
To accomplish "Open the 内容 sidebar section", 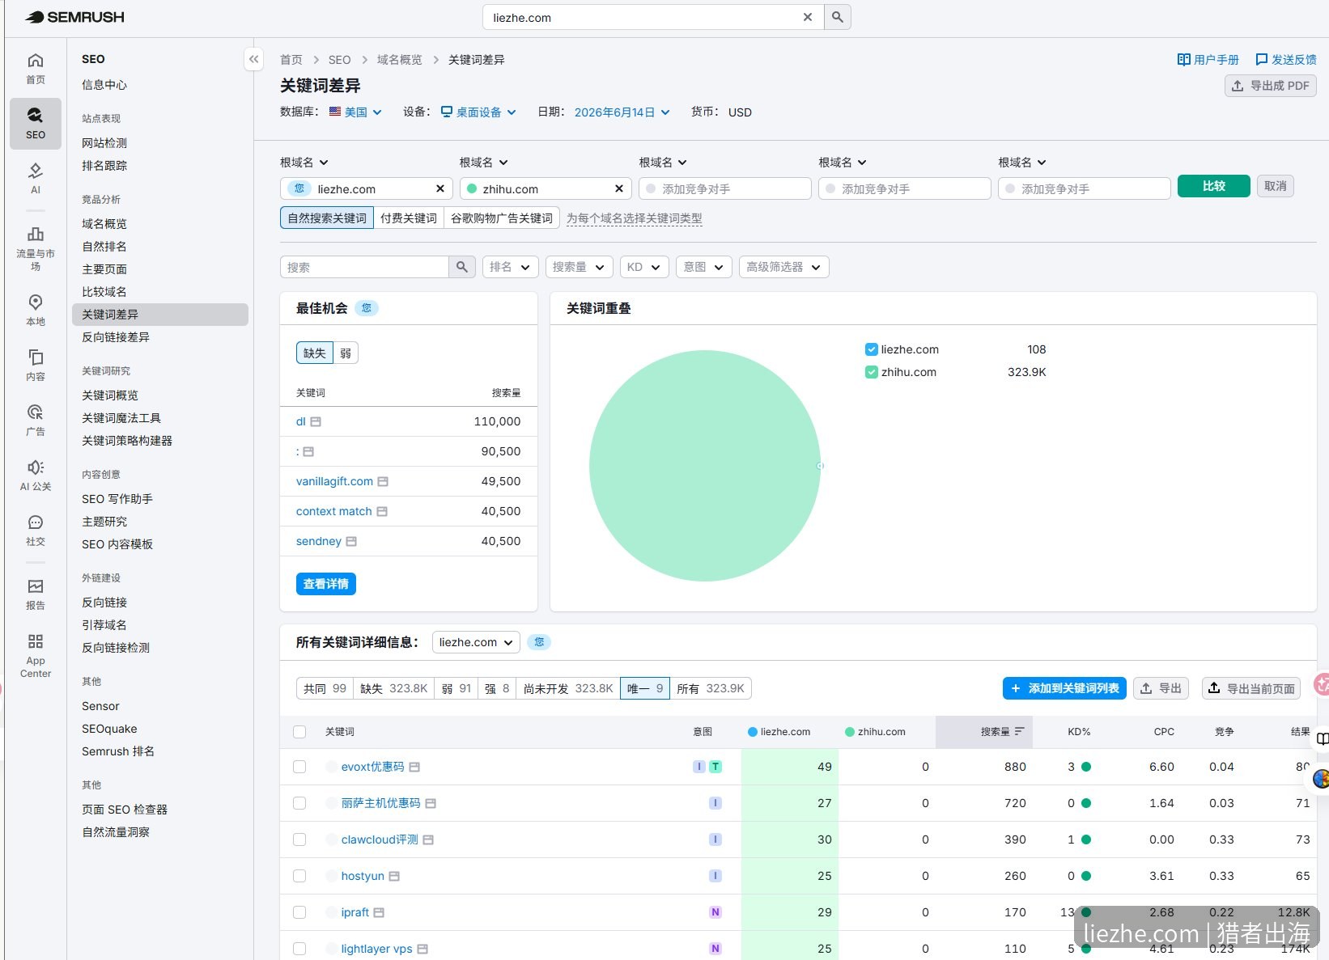I will tap(36, 366).
